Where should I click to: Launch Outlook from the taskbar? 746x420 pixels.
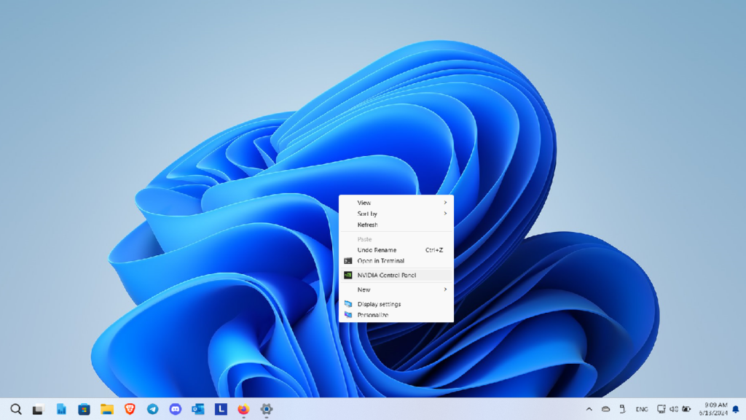198,409
